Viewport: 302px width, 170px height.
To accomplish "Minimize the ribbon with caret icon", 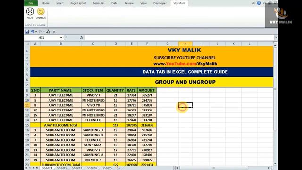I will coord(254,3).
